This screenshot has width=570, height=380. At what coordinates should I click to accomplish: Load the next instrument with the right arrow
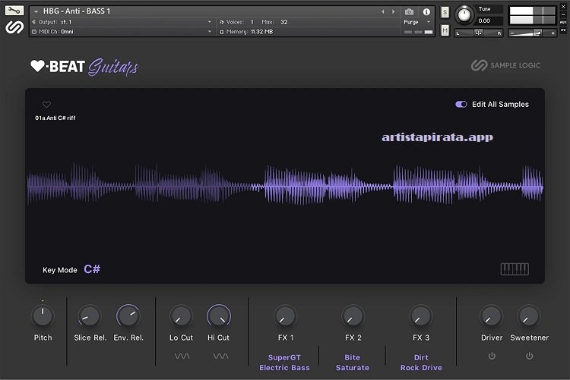pos(393,11)
